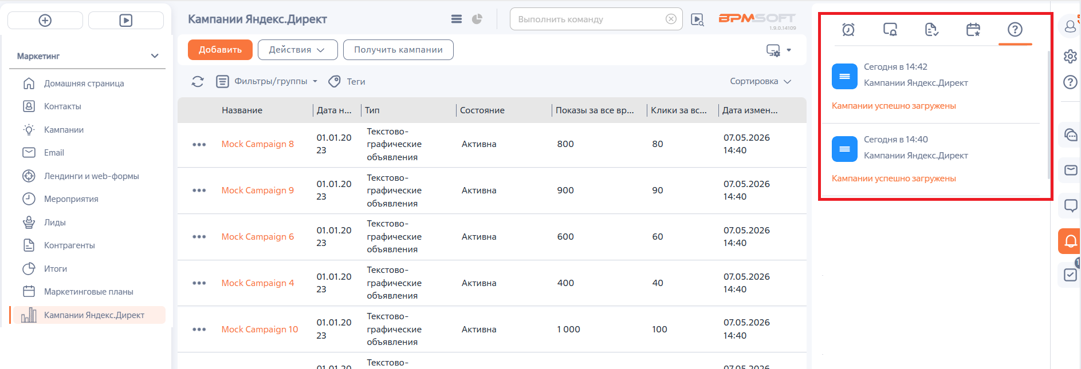
Task: Clear the command line field
Action: pos(671,19)
